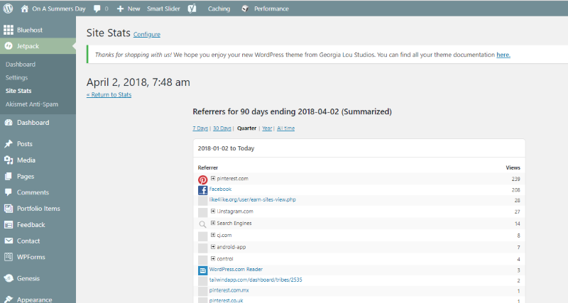Image resolution: width=568 pixels, height=303 pixels.
Task: Open WordPress.com Reader referrer link
Action: pos(236,270)
